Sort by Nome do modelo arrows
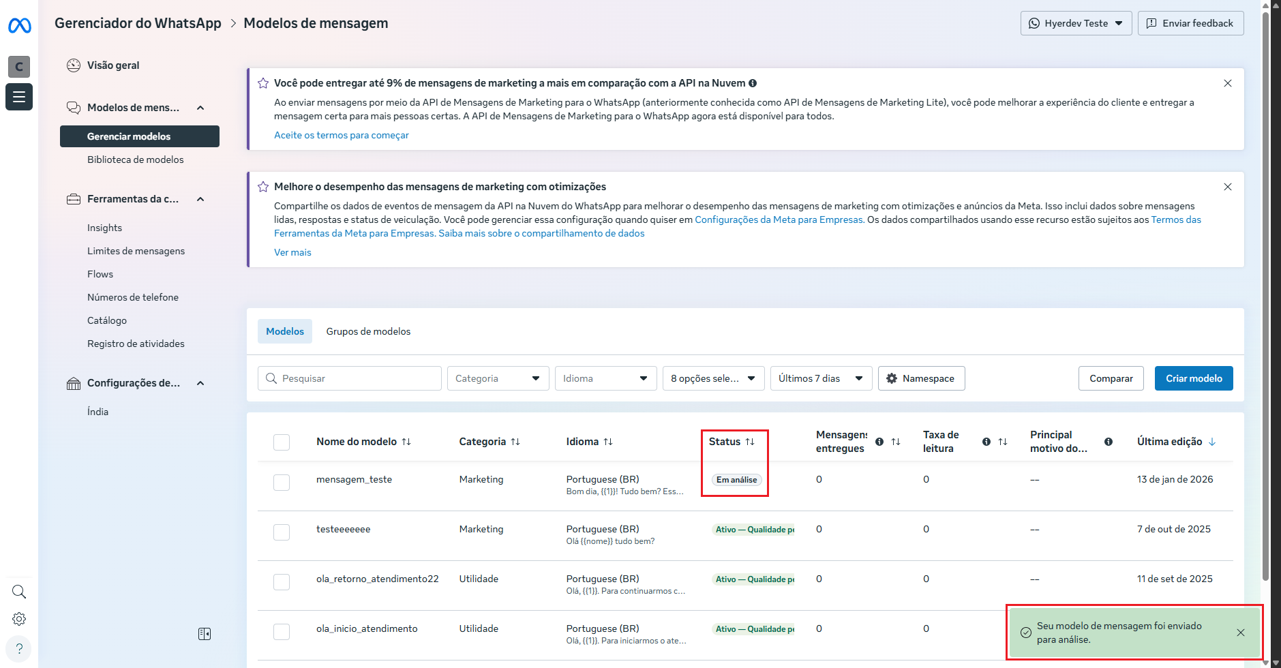The image size is (1281, 668). pos(406,442)
